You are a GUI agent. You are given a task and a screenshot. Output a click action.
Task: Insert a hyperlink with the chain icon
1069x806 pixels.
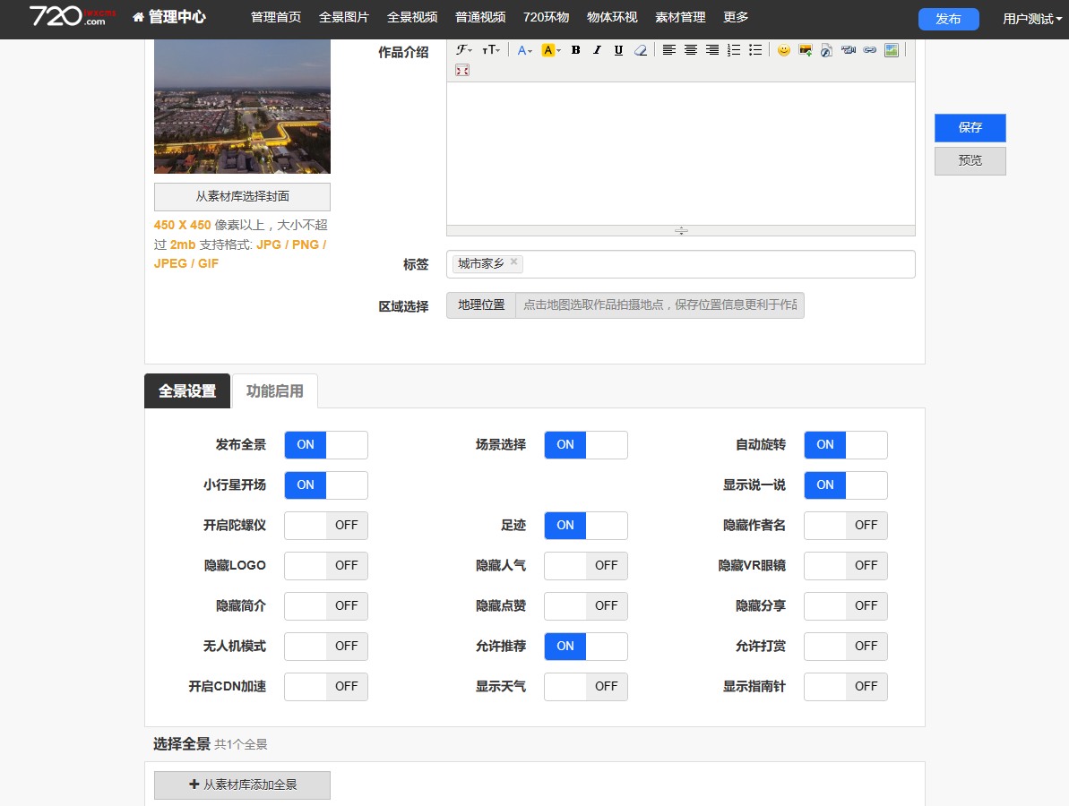click(x=870, y=50)
